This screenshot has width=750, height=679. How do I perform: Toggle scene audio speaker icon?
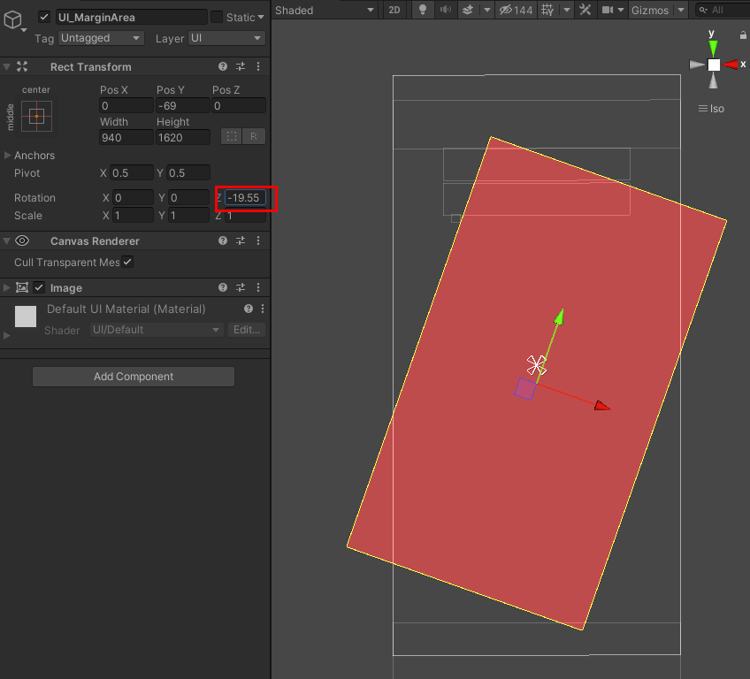tap(446, 10)
